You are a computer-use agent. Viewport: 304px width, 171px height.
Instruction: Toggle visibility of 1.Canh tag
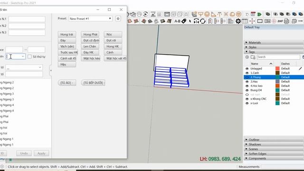(247, 73)
